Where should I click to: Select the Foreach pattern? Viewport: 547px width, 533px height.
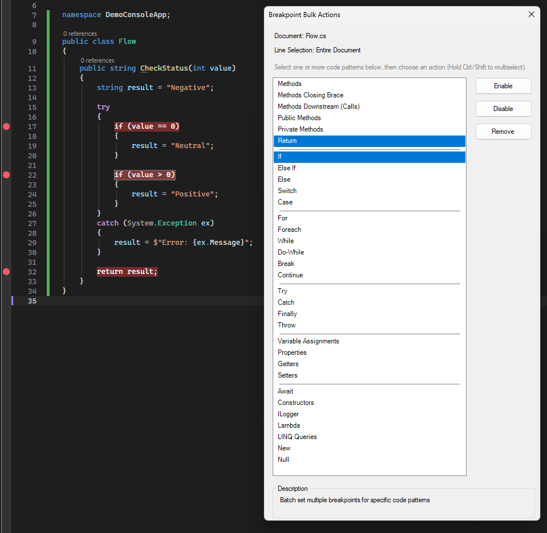pos(370,229)
